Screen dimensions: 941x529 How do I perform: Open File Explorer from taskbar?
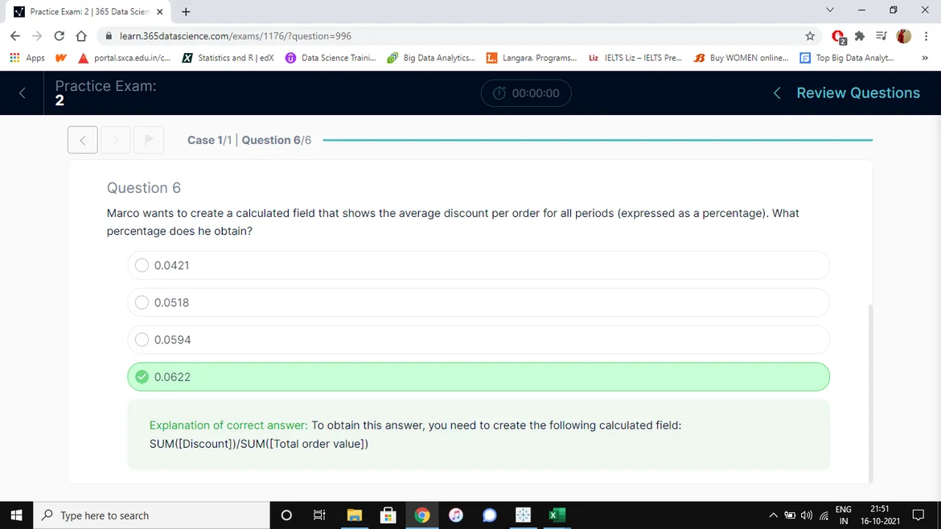coord(354,515)
